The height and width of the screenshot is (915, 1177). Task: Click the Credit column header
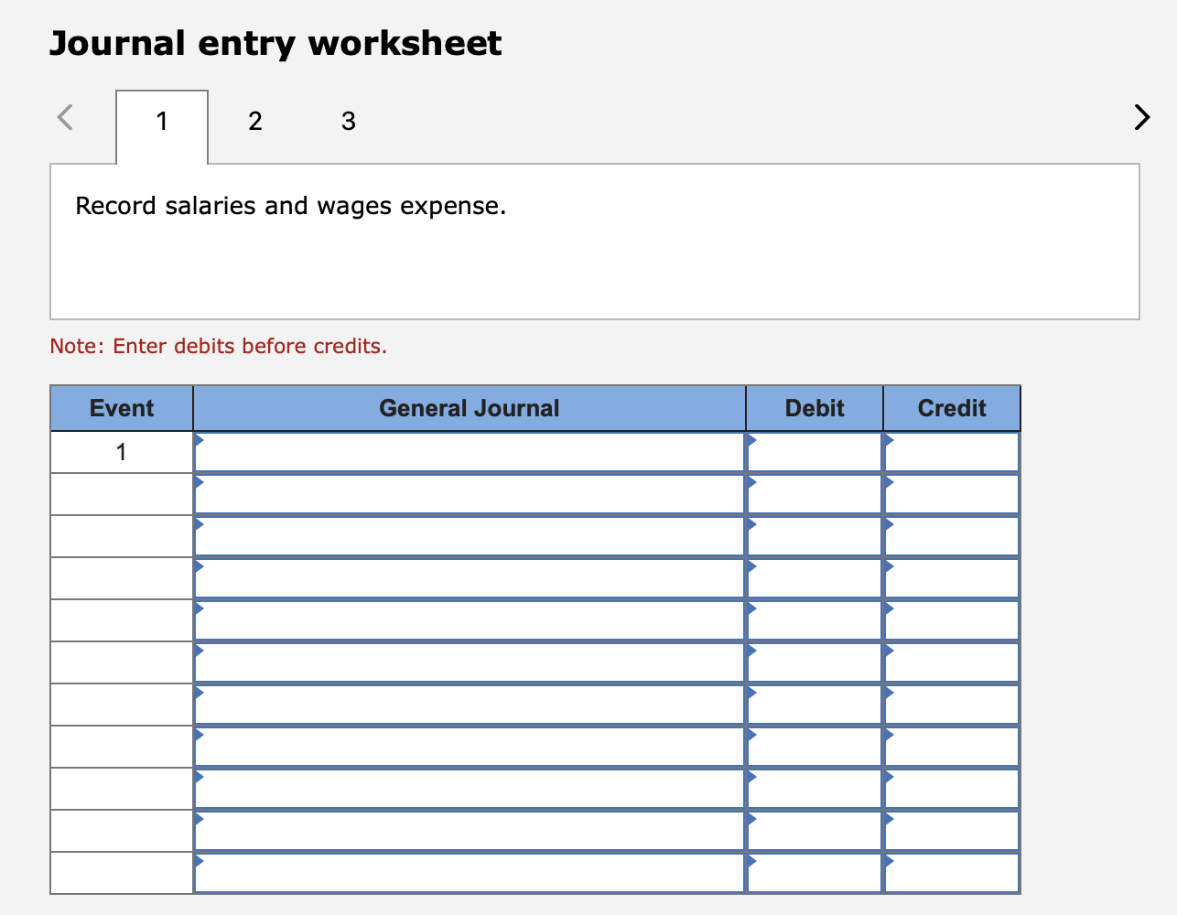pos(952,408)
